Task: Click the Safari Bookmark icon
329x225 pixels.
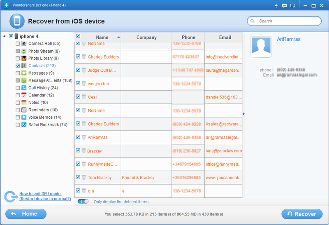Action: tap(24, 125)
